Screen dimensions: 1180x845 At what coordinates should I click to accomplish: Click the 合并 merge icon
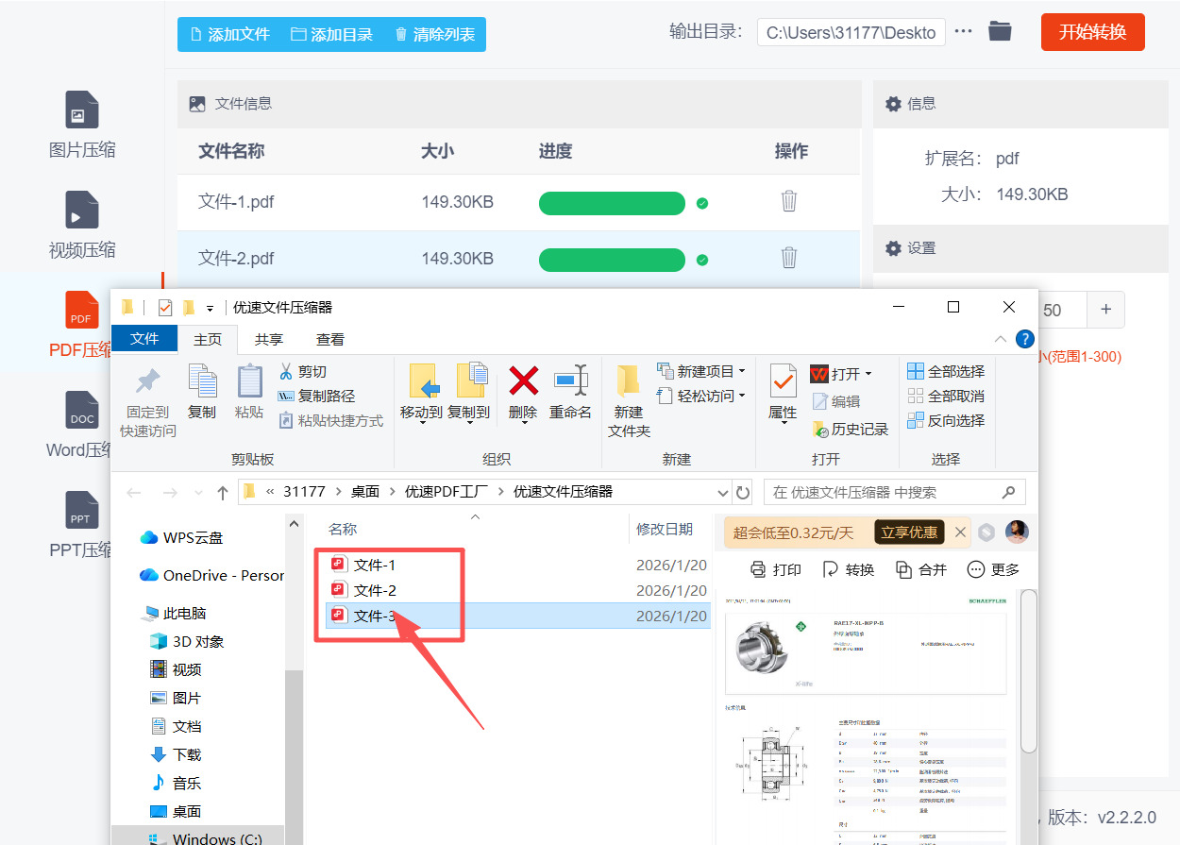920,568
